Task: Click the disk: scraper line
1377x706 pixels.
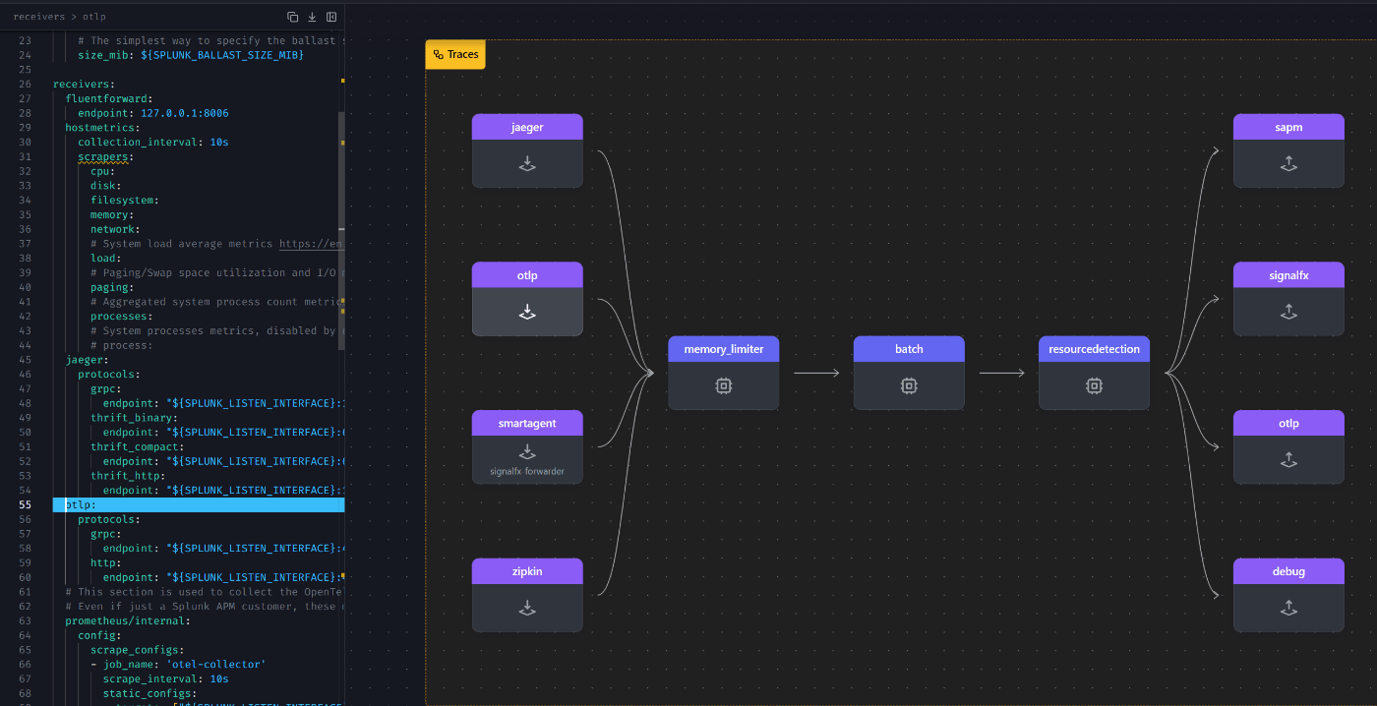Action: coord(105,186)
